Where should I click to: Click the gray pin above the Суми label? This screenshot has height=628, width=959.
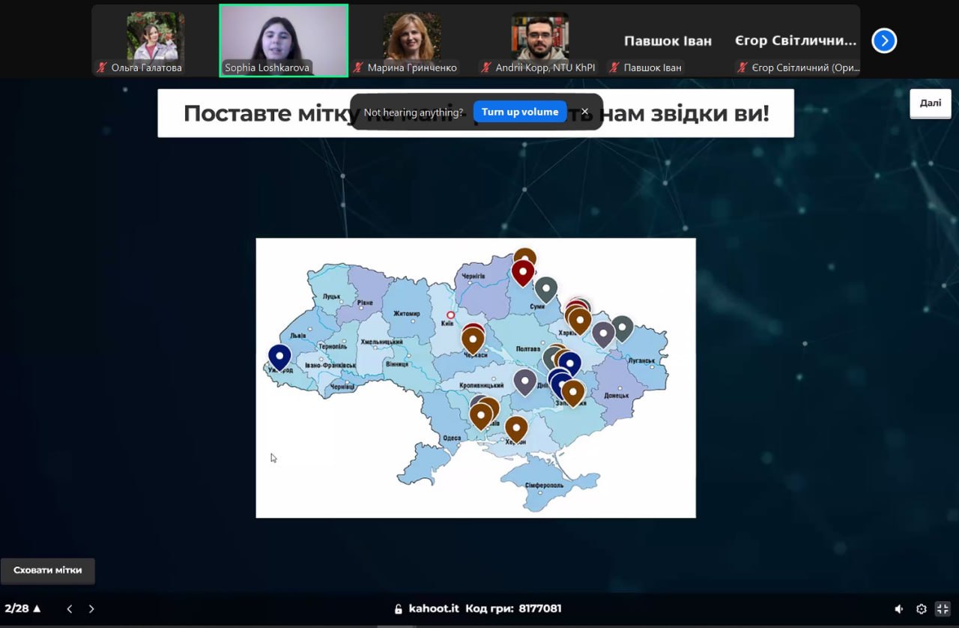(546, 289)
